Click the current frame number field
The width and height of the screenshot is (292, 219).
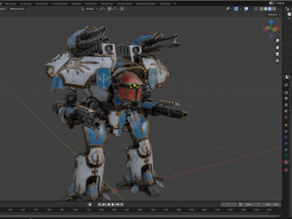point(229,204)
